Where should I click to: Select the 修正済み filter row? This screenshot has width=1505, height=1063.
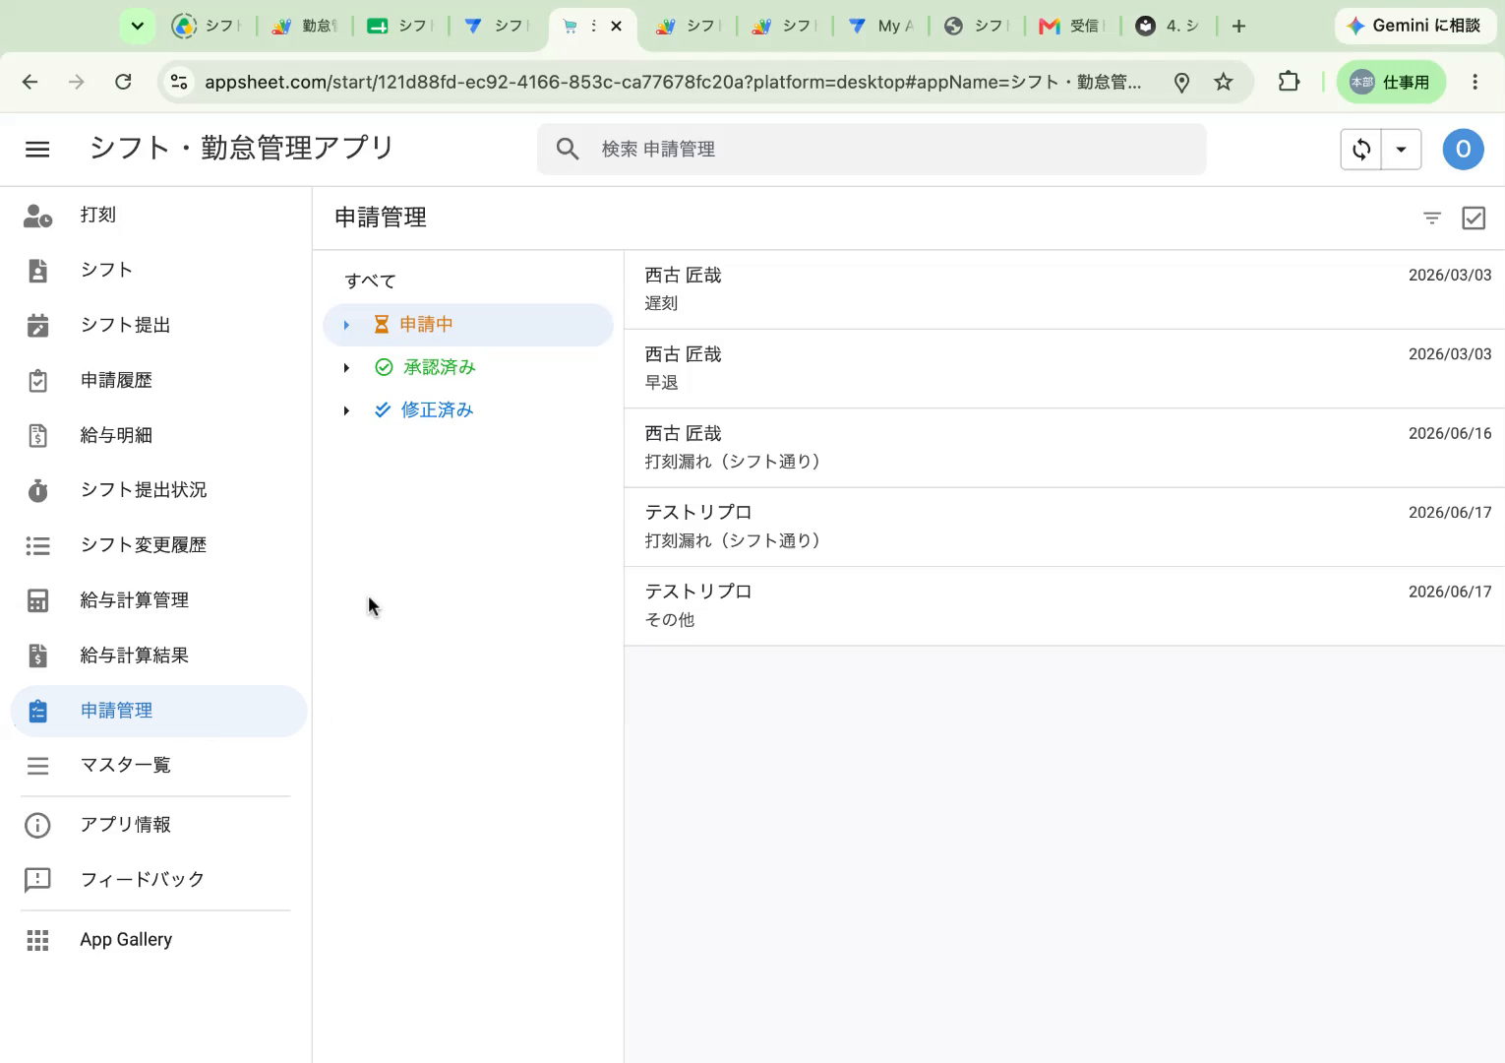[468, 410]
